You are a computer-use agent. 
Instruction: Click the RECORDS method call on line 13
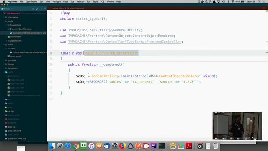click(x=96, y=82)
